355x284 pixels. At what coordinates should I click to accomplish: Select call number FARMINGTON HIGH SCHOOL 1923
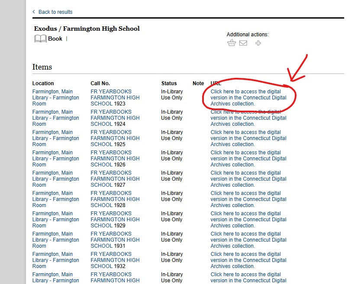[x=115, y=98]
